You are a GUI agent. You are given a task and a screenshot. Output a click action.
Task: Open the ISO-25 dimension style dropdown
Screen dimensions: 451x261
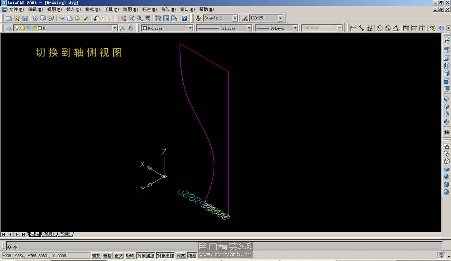point(280,18)
